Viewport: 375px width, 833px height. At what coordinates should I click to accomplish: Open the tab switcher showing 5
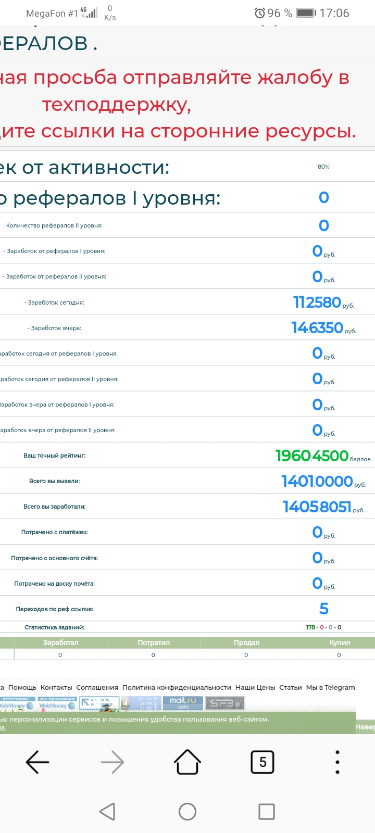coord(262,762)
